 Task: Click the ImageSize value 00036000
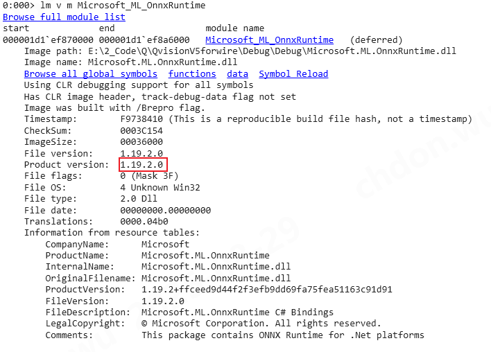tap(142, 142)
